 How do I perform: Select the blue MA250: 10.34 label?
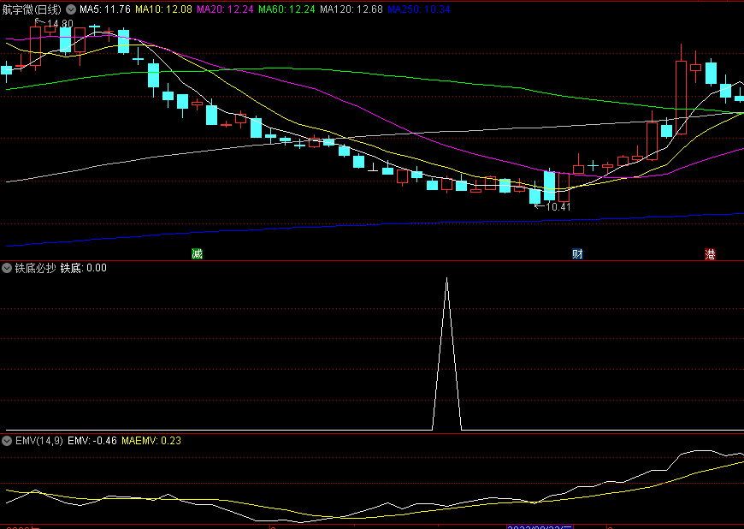pos(418,9)
